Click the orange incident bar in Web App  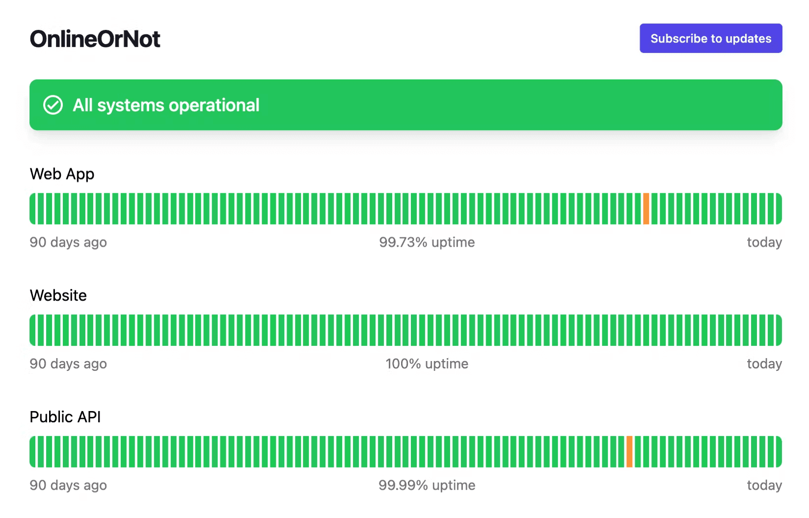[646, 209]
